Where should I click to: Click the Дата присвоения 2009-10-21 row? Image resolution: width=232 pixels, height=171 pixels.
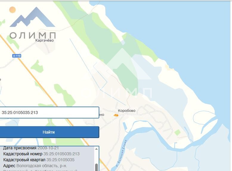pyautogui.click(x=31, y=148)
